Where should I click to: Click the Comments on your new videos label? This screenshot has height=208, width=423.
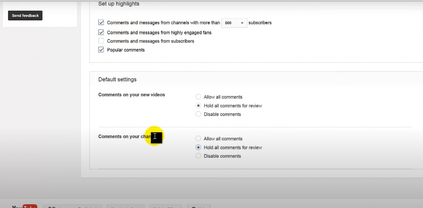point(132,95)
